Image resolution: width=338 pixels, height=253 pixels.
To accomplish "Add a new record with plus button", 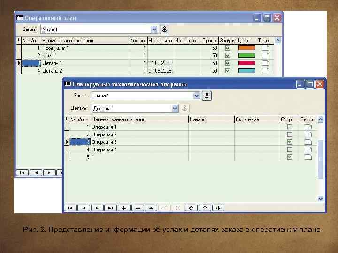I will pos(124,208).
